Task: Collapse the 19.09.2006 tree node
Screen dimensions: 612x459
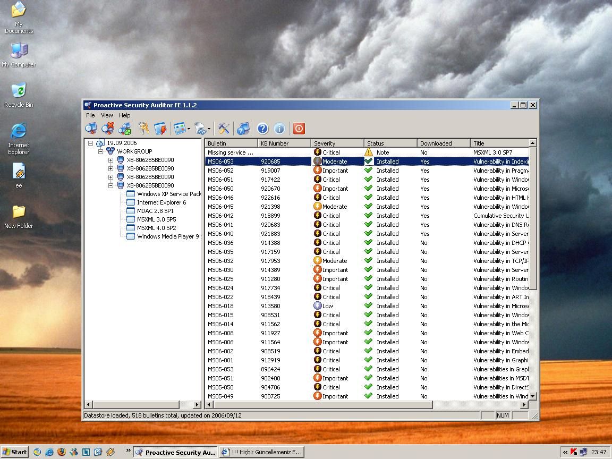Action: [x=90, y=143]
